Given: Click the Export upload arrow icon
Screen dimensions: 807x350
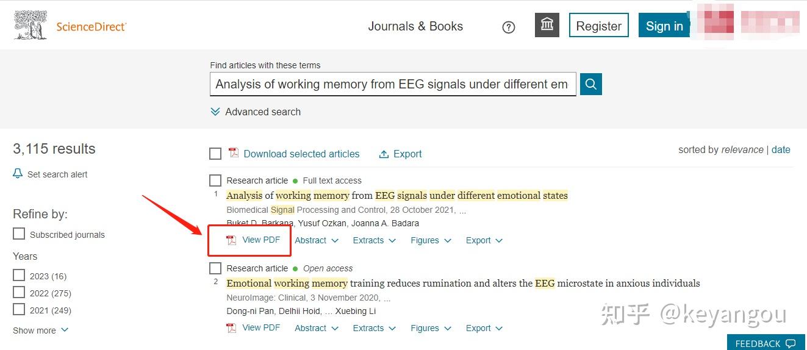Looking at the screenshot, I should 384,154.
